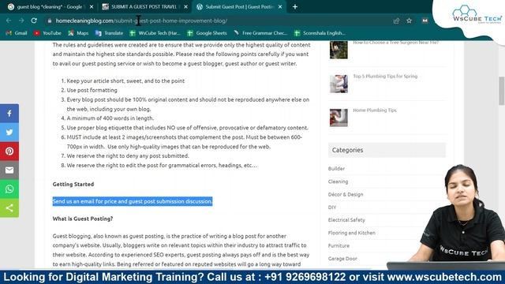Go back using browser back arrow
This screenshot has height=284, width=505.
coord(9,21)
